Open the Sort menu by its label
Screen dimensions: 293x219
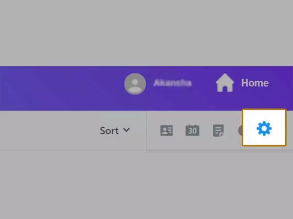pyautogui.click(x=109, y=130)
